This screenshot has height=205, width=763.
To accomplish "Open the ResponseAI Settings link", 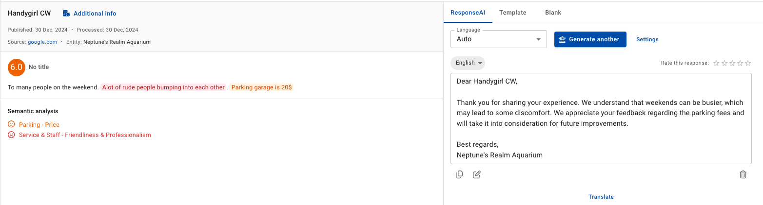I will (x=647, y=39).
